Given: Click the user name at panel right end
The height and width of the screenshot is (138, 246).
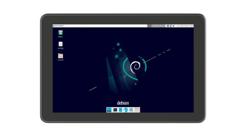Looking at the screenshot, I should coord(192,26).
